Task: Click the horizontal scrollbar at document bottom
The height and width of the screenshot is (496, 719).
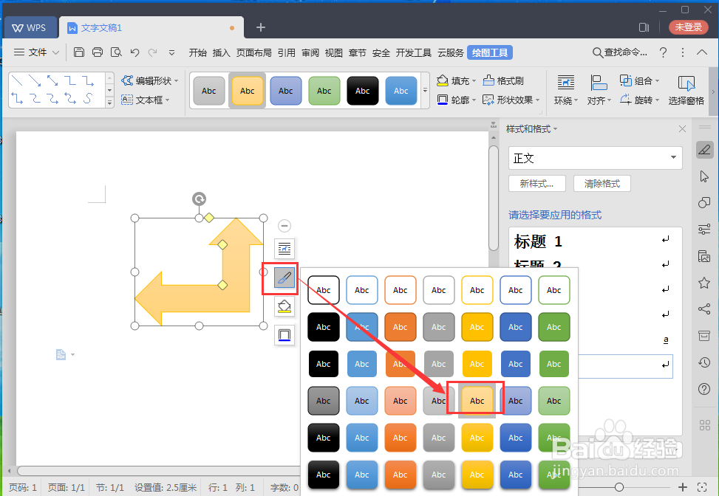Action: pyautogui.click(x=158, y=471)
